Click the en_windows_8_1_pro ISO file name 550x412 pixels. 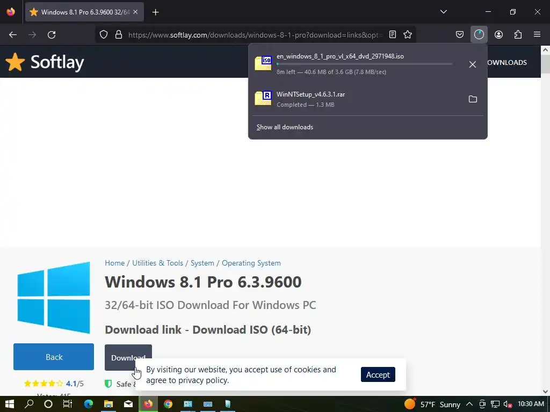tap(340, 56)
